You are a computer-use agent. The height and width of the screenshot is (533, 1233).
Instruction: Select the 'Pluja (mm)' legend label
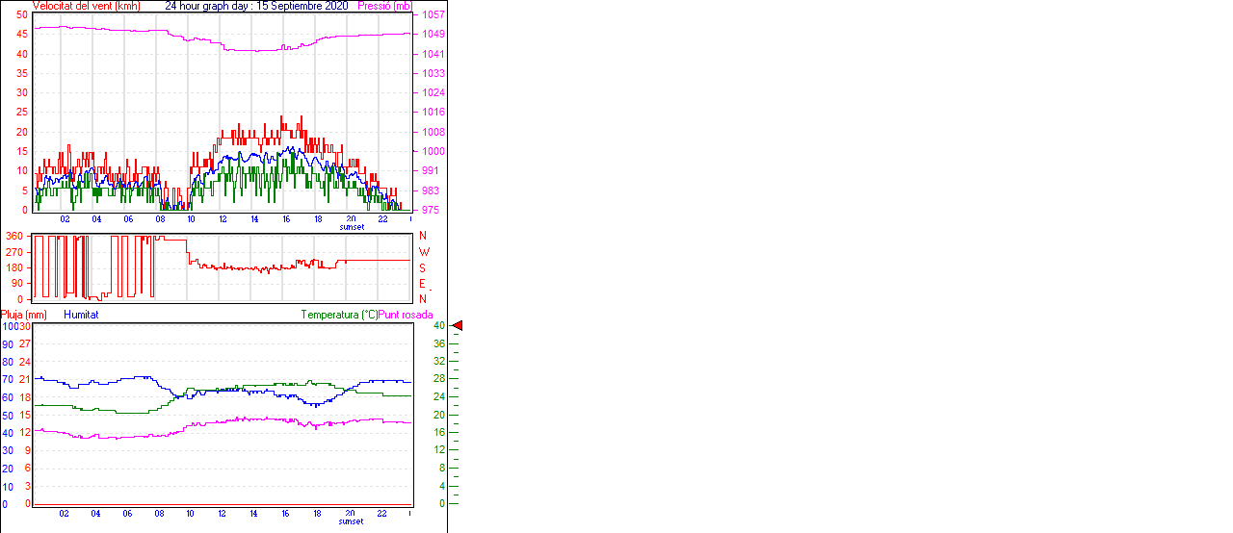[x=24, y=315]
